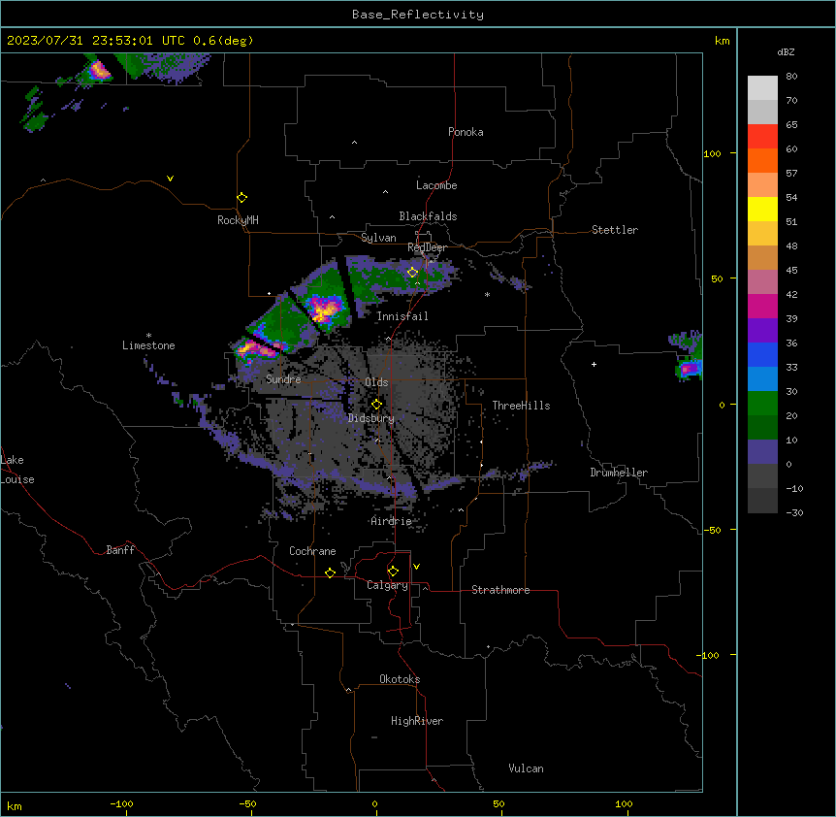The height and width of the screenshot is (817, 836).
Task: Click the km unit label at top right
Action: click(x=722, y=41)
